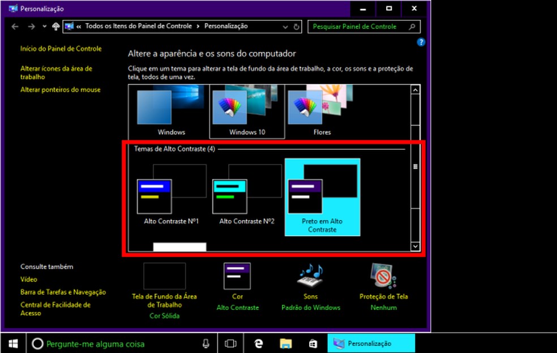Screen dimensions: 557x353
Task: Go up one level with up arrow
Action: click(x=56, y=27)
